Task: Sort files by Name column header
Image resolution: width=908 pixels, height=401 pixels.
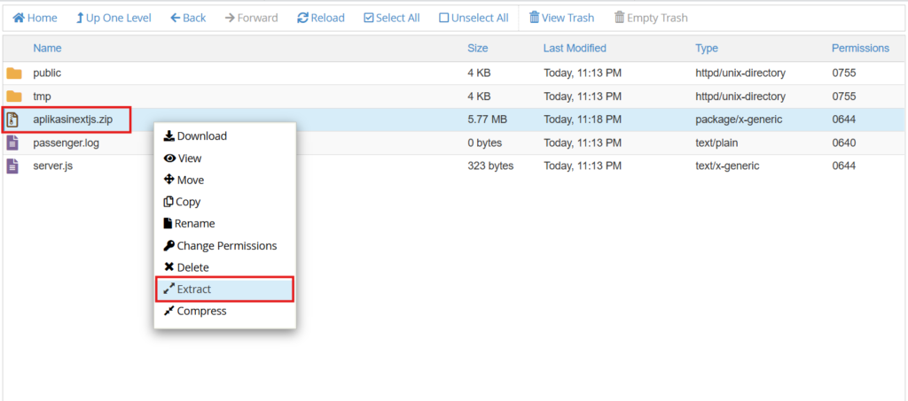Action: coord(47,49)
